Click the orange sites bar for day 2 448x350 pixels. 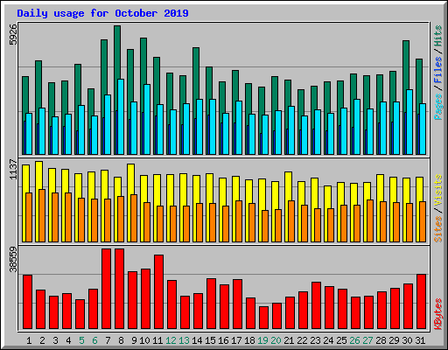click(x=42, y=215)
